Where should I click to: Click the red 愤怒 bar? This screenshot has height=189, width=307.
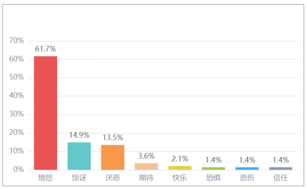[x=46, y=113]
